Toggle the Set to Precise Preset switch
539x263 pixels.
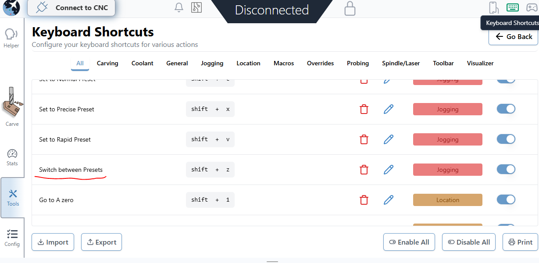pyautogui.click(x=506, y=109)
